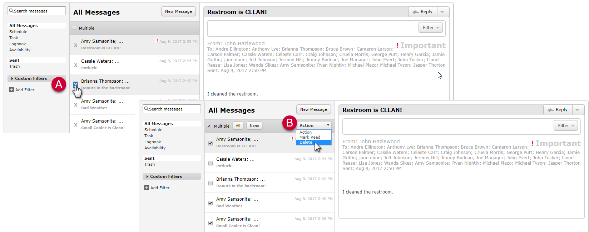The image size is (589, 232).
Task: Click the X icon beside Cassie Waters Potluck message
Action: 75,65
